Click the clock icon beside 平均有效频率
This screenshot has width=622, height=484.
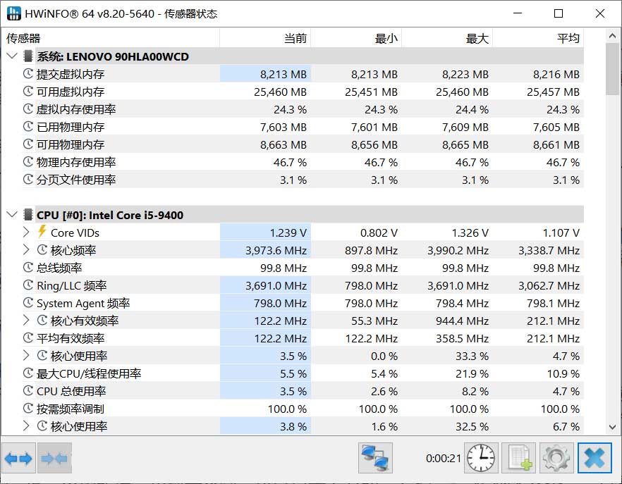(28, 338)
